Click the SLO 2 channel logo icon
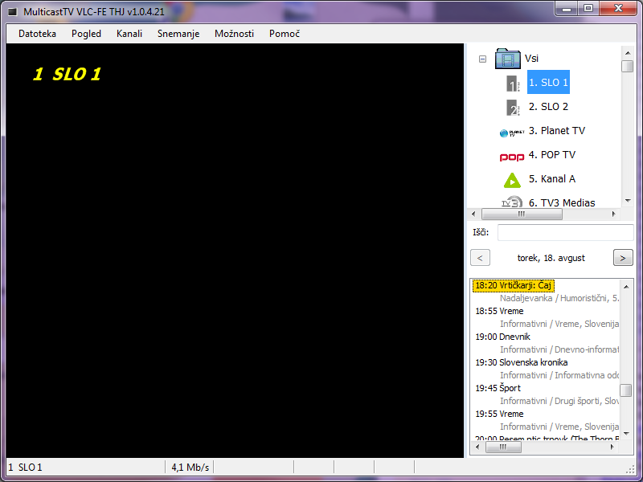The image size is (643, 482). pyautogui.click(x=512, y=107)
